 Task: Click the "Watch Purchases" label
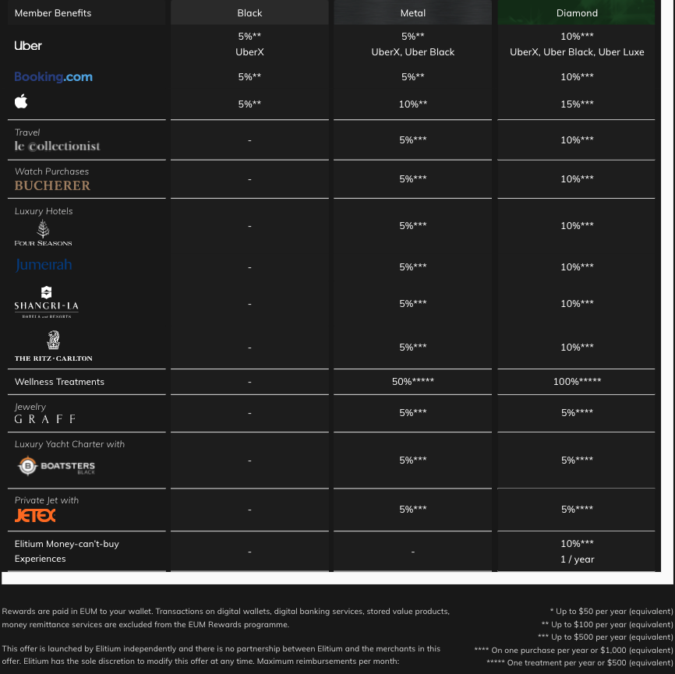pos(51,171)
